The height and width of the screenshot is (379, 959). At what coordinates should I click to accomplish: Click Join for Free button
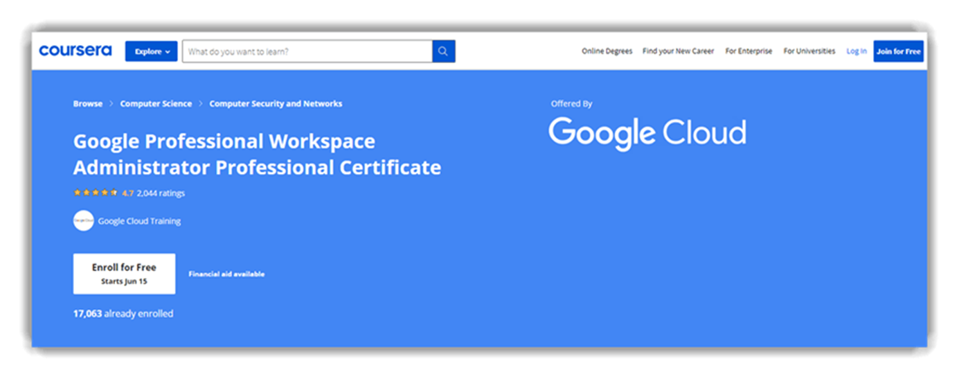point(898,51)
